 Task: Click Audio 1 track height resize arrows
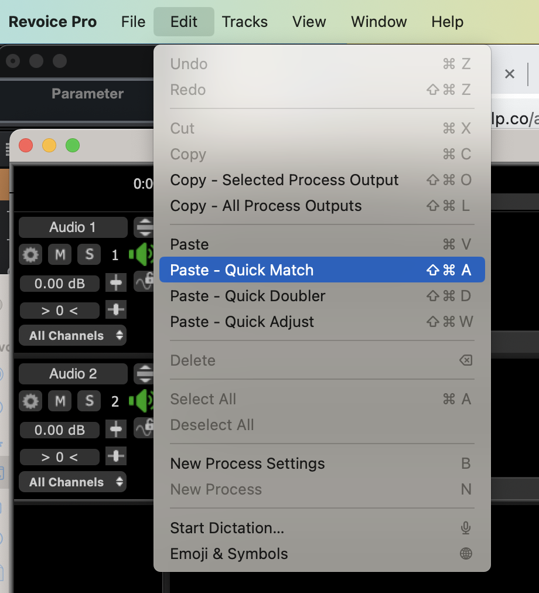[x=144, y=227]
